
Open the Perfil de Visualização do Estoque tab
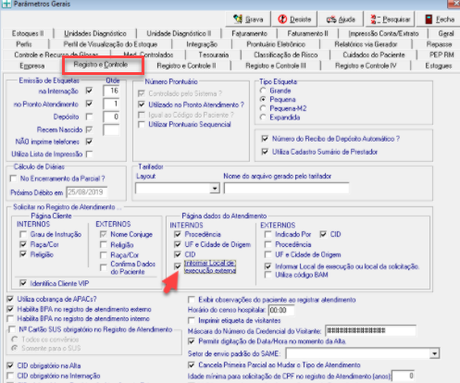click(x=110, y=44)
